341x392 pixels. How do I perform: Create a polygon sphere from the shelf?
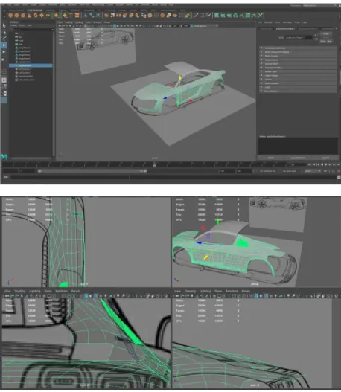pyautogui.click(x=10, y=16)
